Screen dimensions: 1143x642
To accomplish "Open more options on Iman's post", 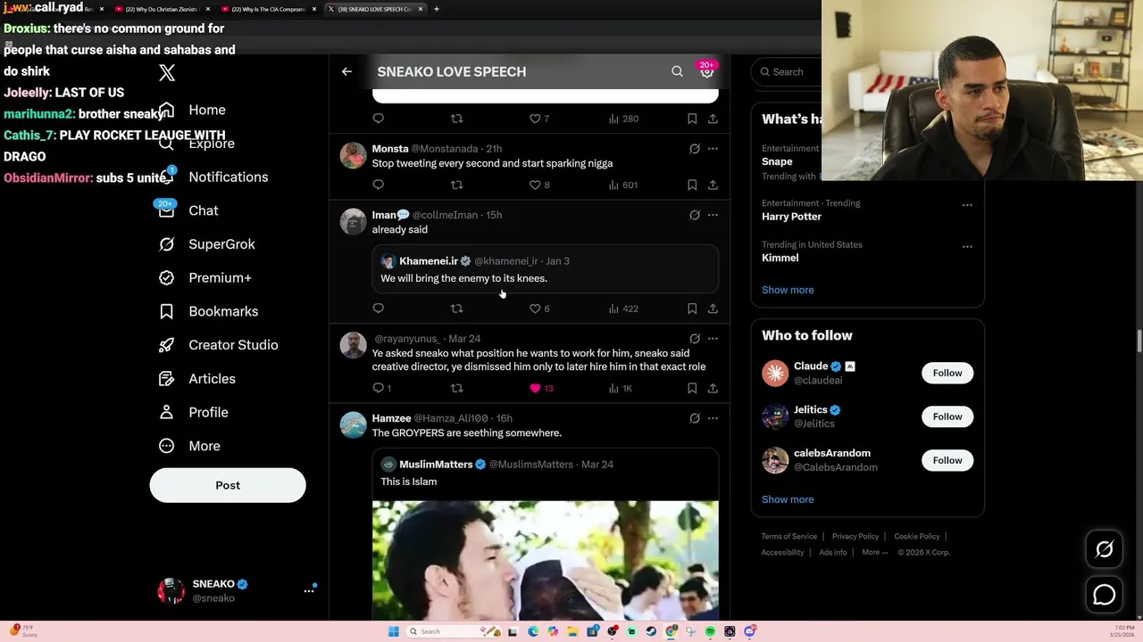I will click(x=713, y=215).
